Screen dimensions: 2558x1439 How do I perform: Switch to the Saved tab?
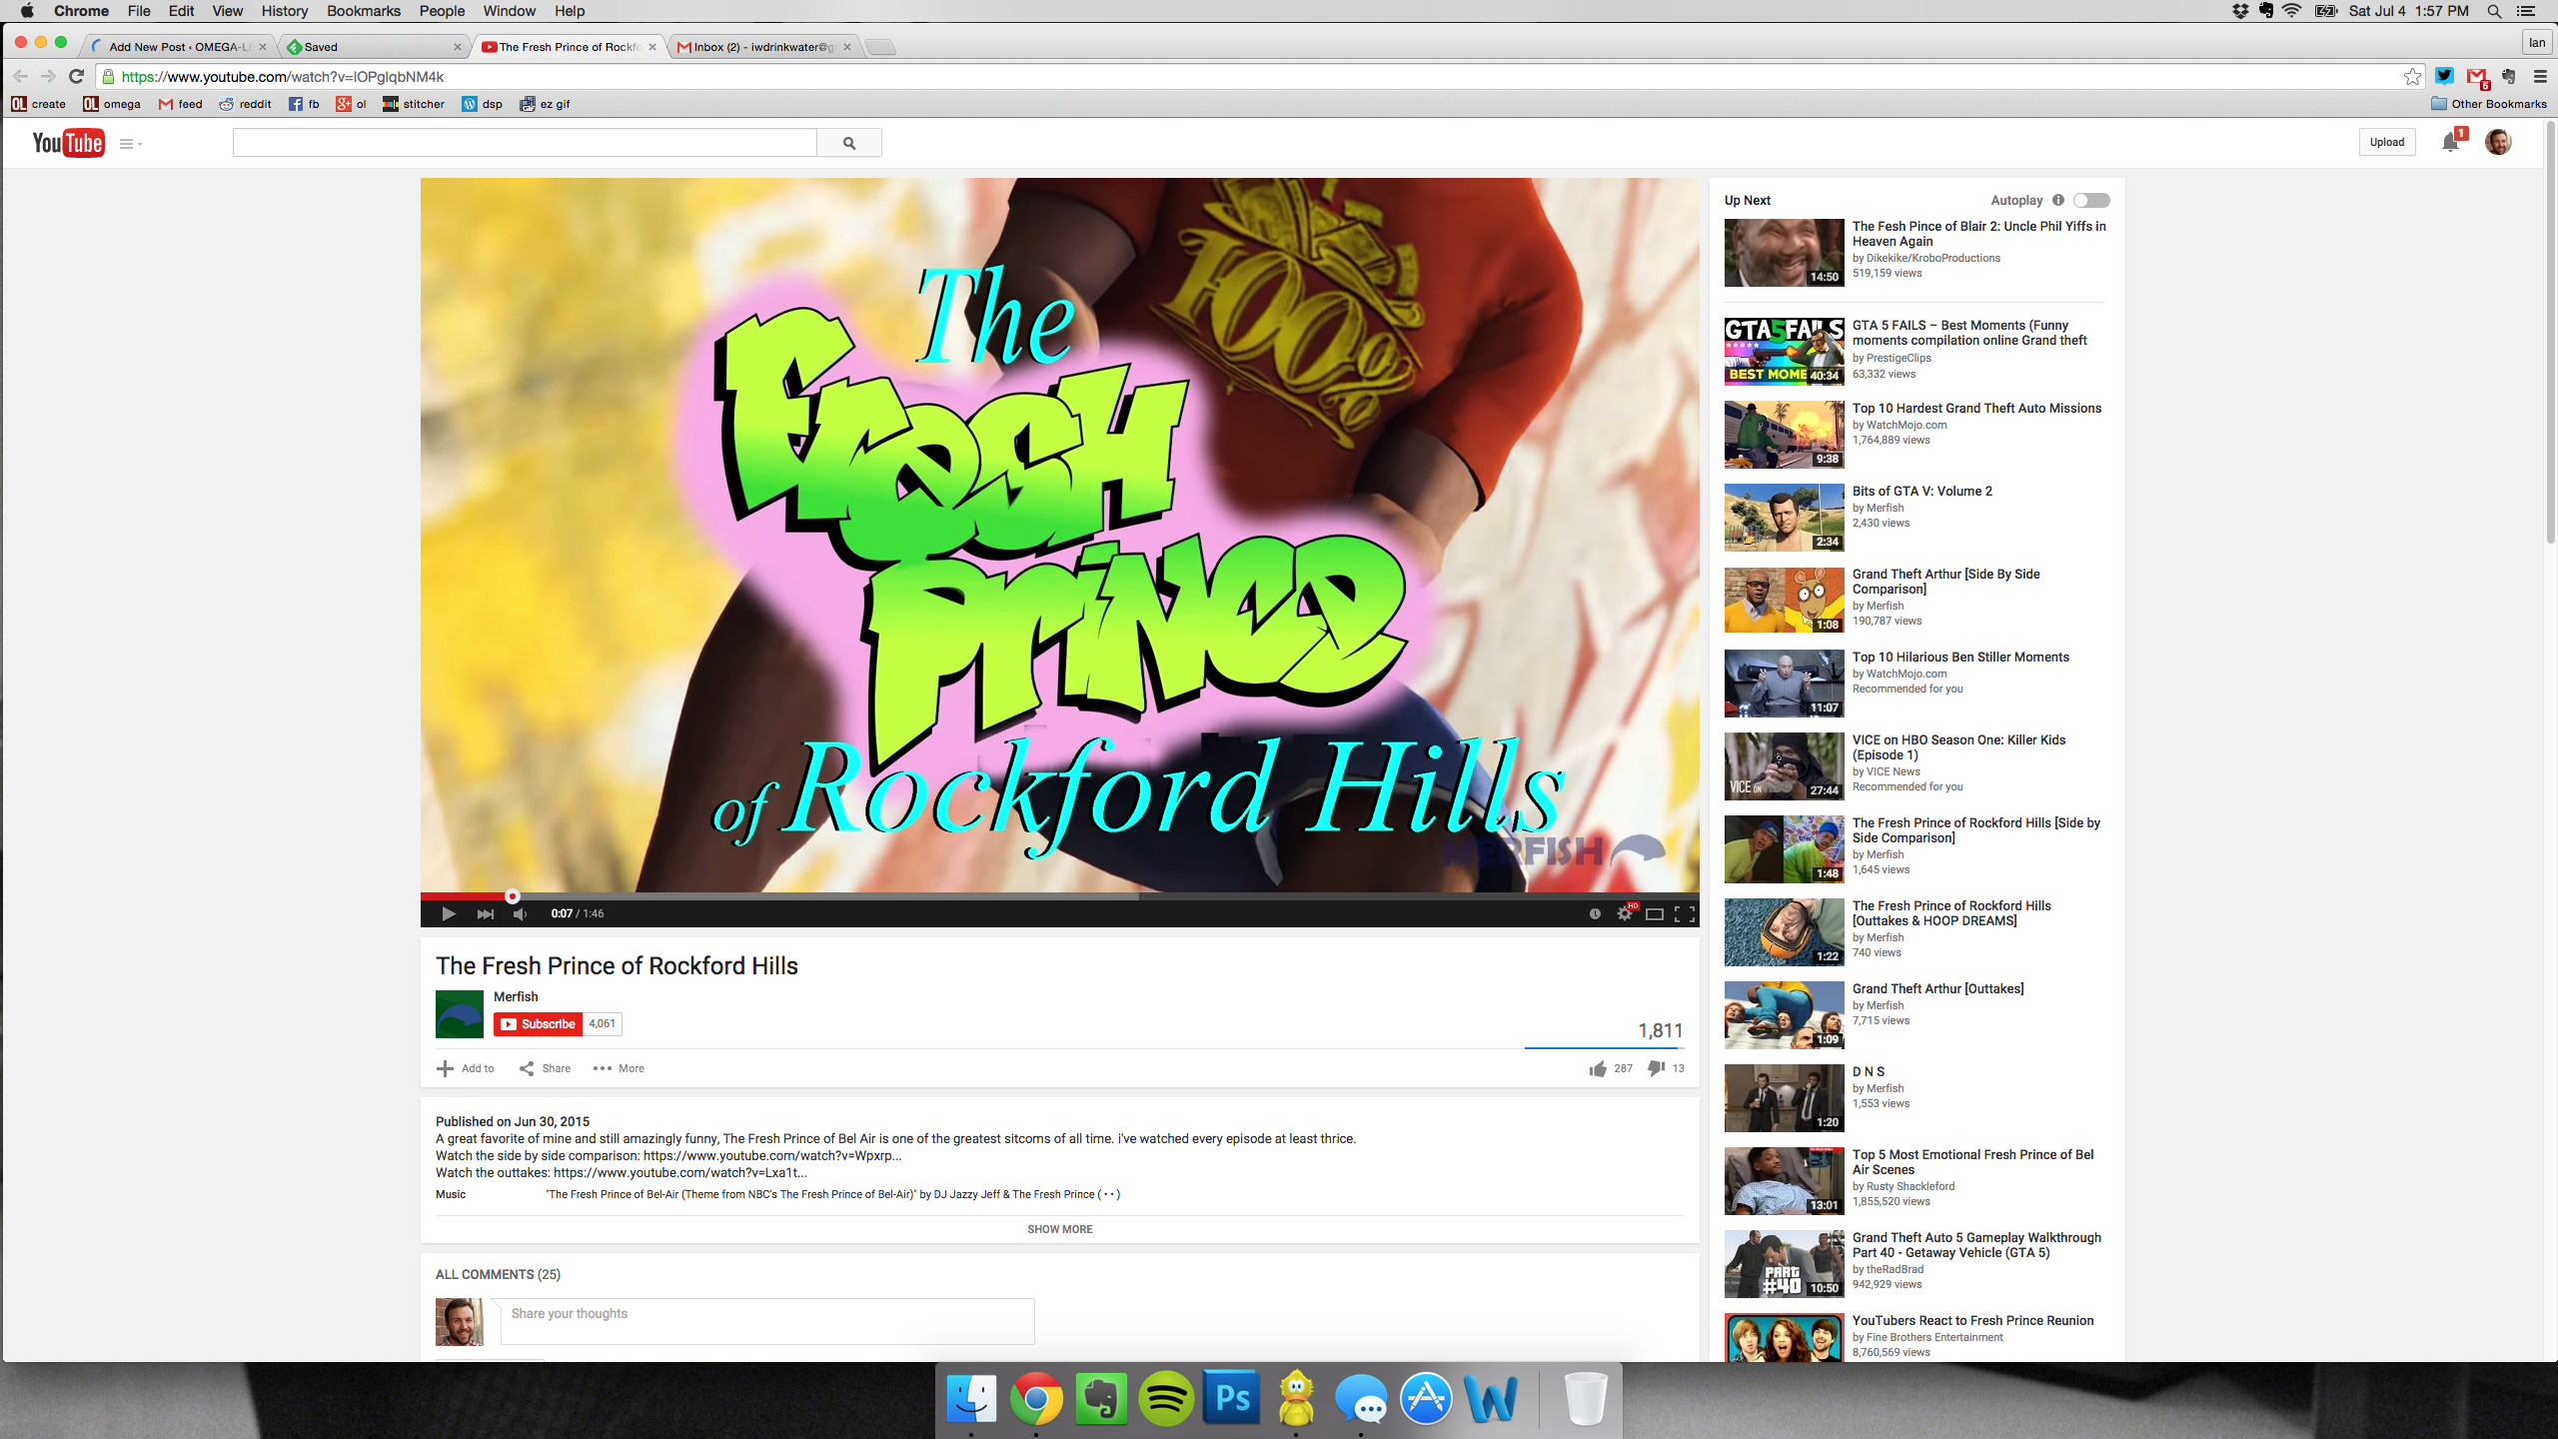pyautogui.click(x=375, y=47)
